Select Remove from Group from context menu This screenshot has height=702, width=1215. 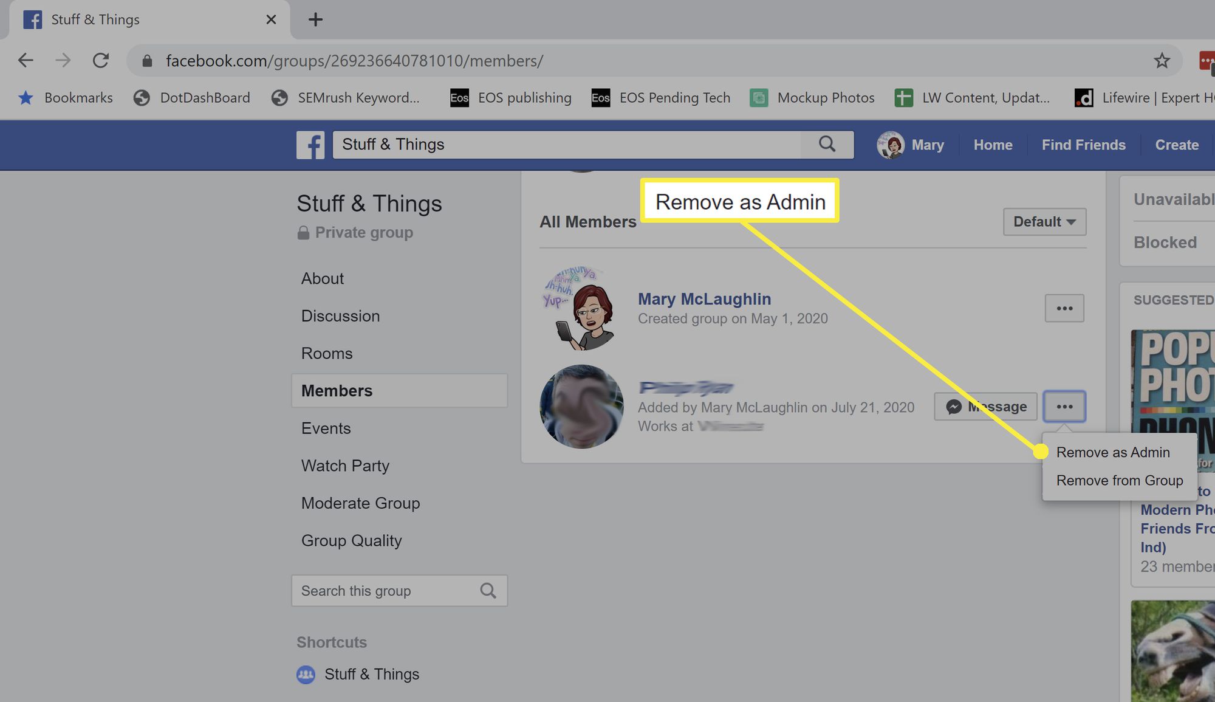pyautogui.click(x=1119, y=481)
